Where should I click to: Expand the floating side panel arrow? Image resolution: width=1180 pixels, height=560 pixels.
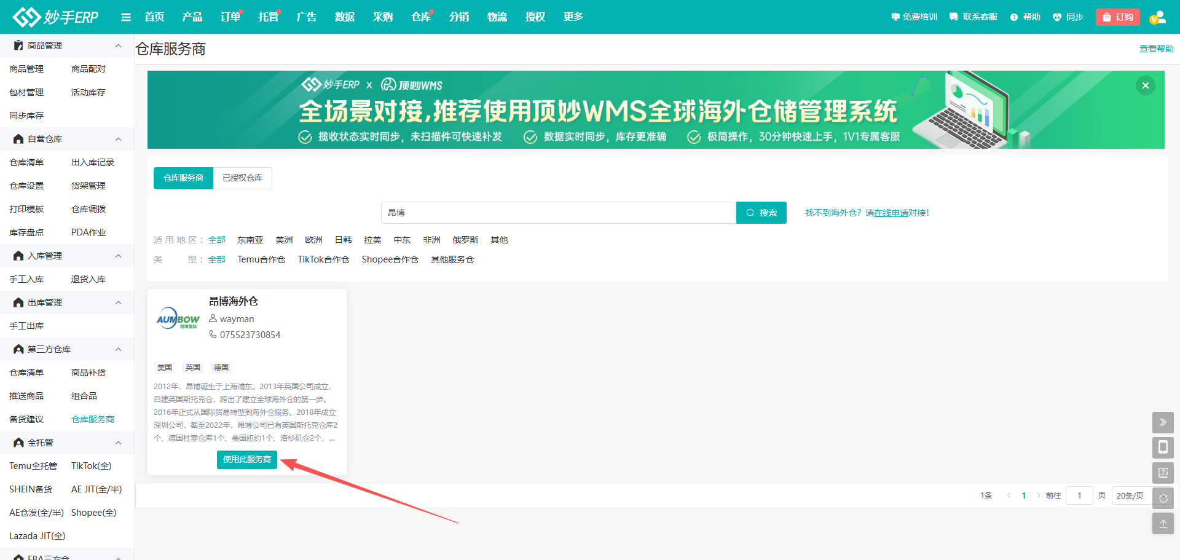[x=1163, y=422]
